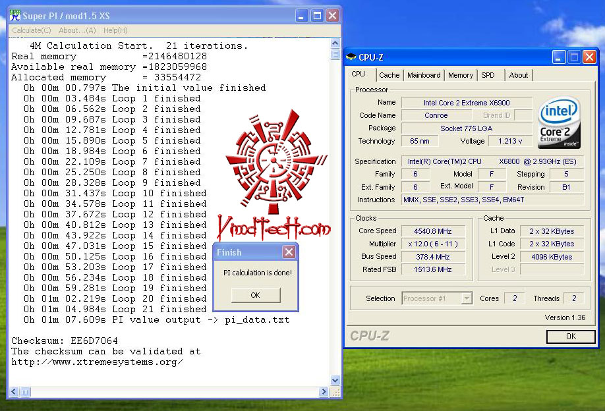Click the 'Loop 10 finished' line
Image resolution: width=605 pixels, height=411 pixels.
click(x=115, y=193)
